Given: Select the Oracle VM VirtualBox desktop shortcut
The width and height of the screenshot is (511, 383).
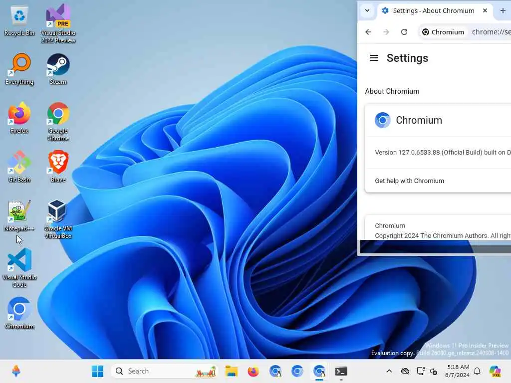Looking at the screenshot, I should click(58, 219).
